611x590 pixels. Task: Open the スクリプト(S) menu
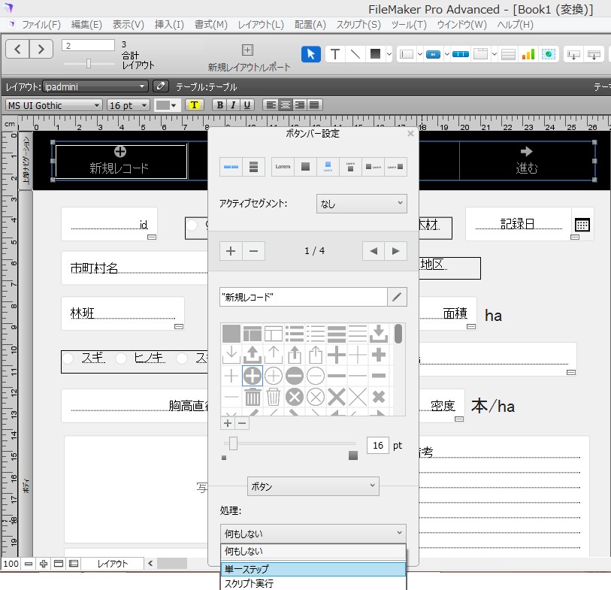(x=358, y=25)
